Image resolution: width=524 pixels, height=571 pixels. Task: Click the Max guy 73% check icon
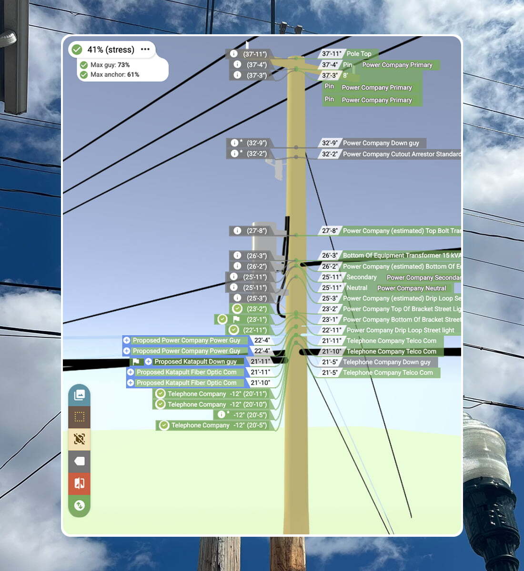click(x=84, y=65)
